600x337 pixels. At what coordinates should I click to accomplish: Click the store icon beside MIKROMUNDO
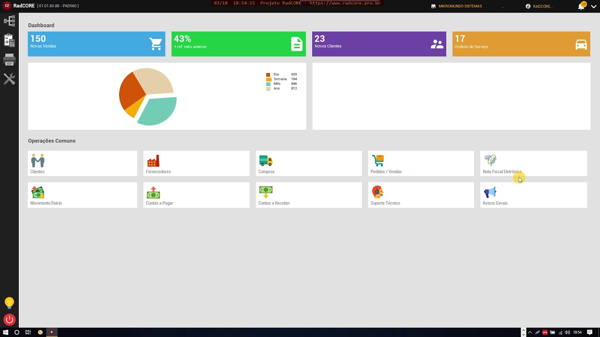click(434, 7)
